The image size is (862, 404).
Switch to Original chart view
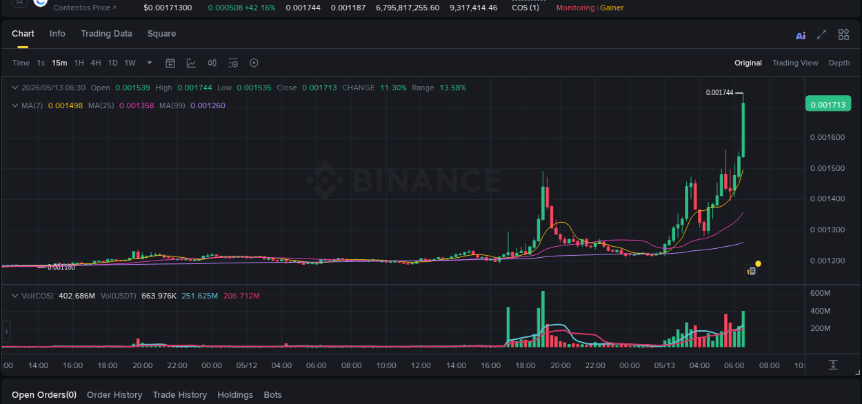click(748, 63)
